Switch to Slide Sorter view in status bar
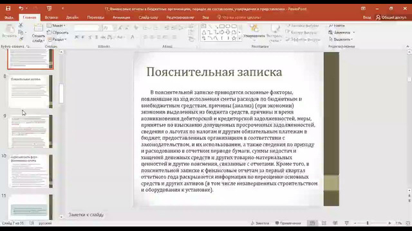Screen dimensions: 412x231 point(324,223)
